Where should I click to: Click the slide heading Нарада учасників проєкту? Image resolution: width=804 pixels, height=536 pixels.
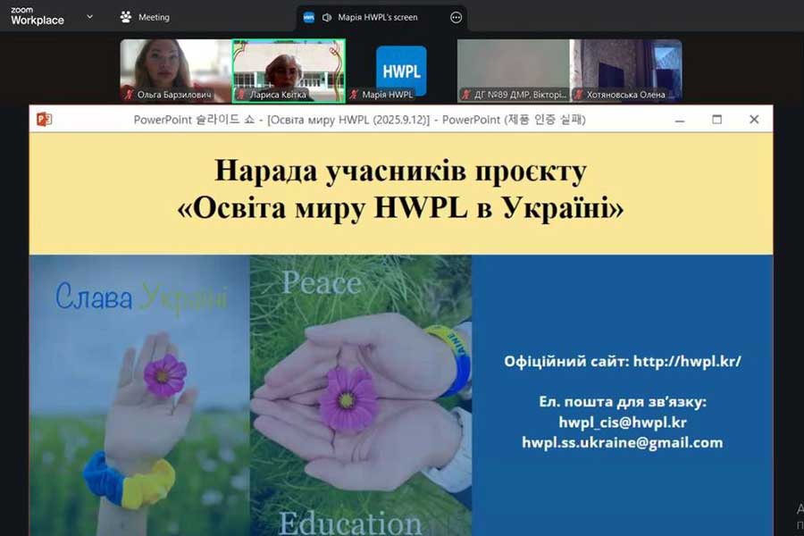click(400, 171)
